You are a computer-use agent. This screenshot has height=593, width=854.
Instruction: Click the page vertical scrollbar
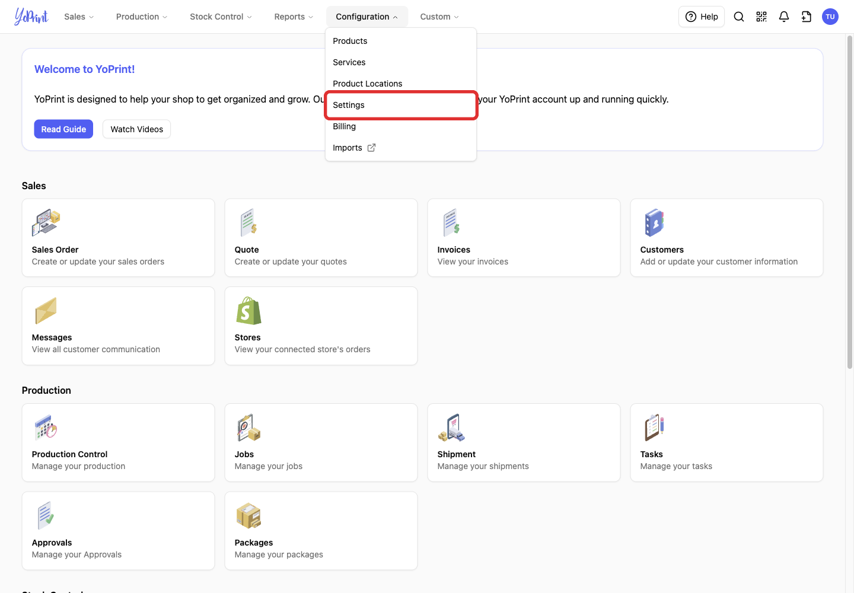pos(850,202)
